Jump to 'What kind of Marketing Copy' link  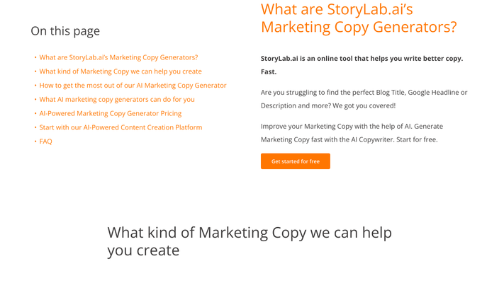121,71
